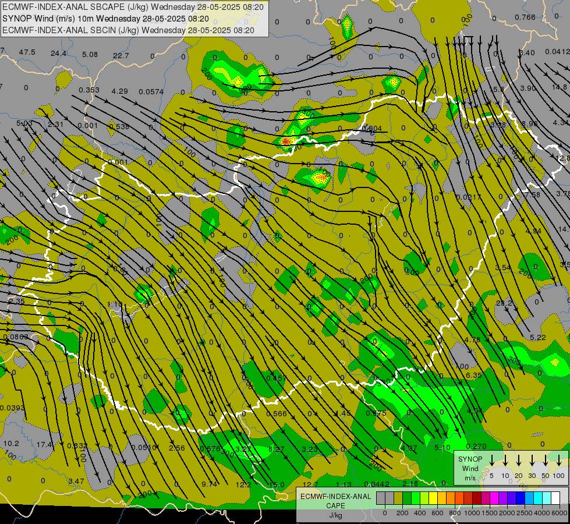Click the 800 tick label on CAPE scale
Viewport: 570px width, 524px height.
(x=455, y=513)
